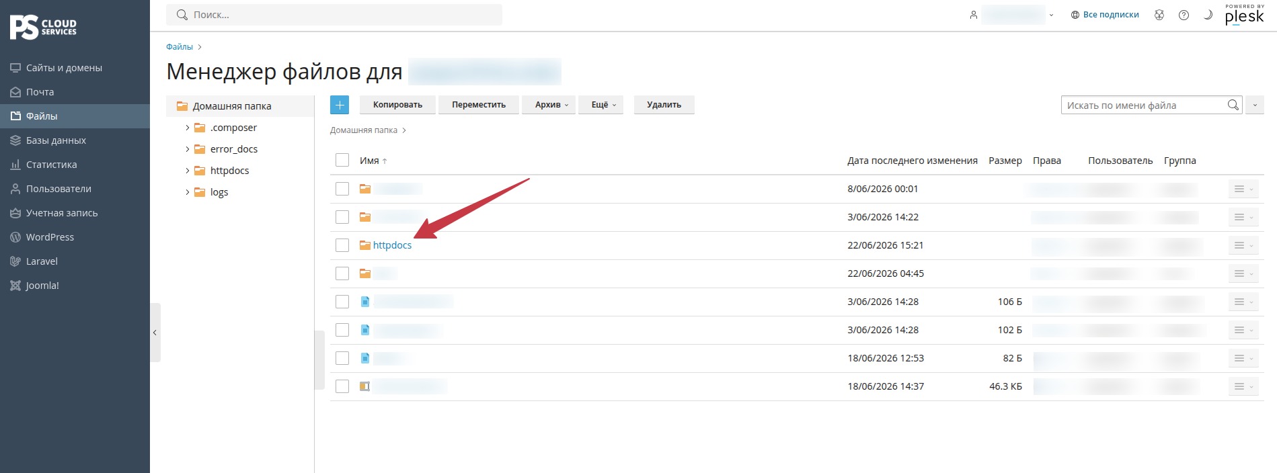Viewport: 1277px width, 473px height.
Task: Click the help question mark icon
Action: tap(1184, 15)
